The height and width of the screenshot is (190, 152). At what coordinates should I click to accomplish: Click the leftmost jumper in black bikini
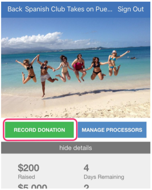pyautogui.click(x=28, y=70)
